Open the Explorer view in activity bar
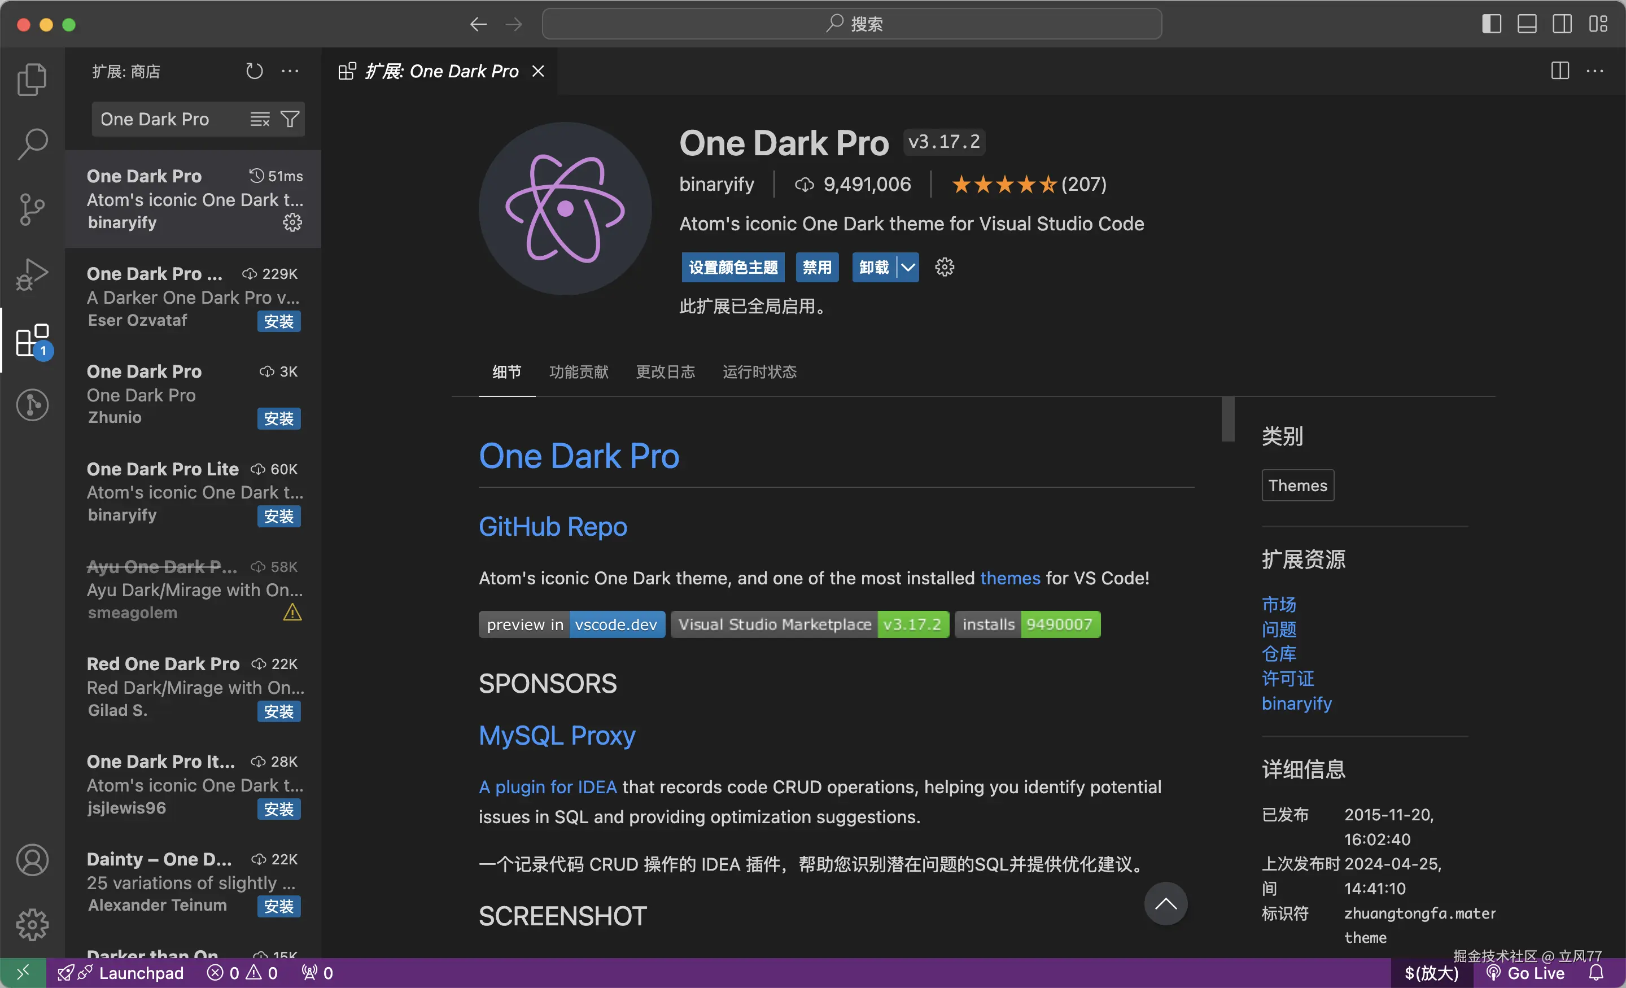The image size is (1626, 988). 32,79
